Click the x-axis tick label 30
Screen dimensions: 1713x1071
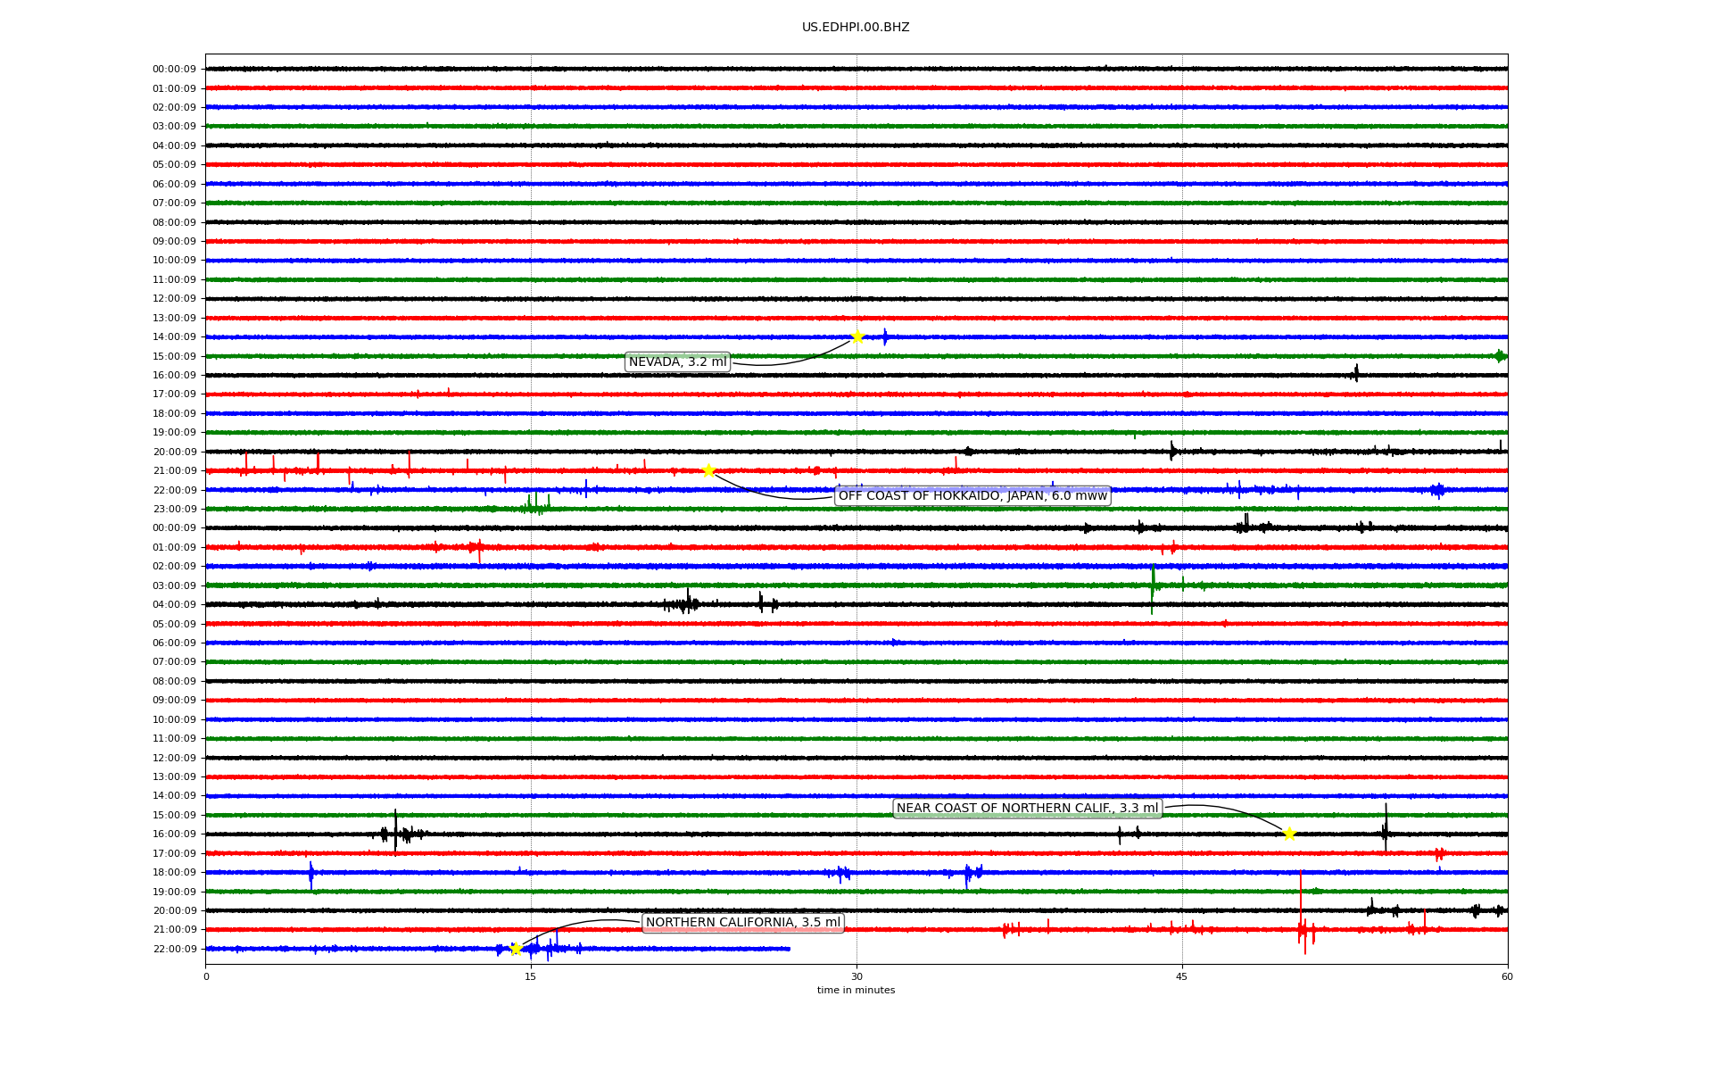(856, 976)
